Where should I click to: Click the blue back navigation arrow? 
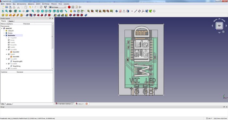(20, 11)
